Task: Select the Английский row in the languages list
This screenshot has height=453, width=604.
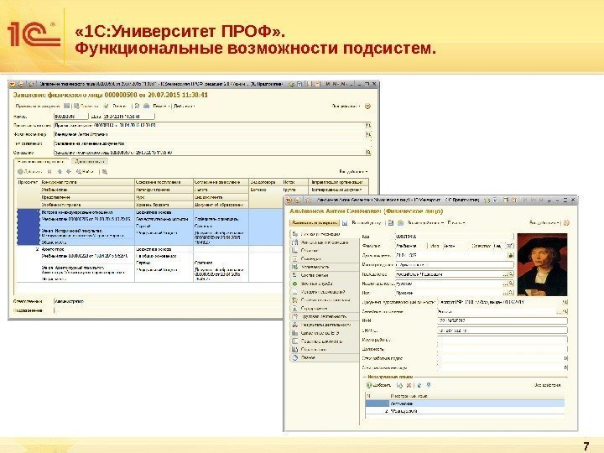Action: pos(465,404)
